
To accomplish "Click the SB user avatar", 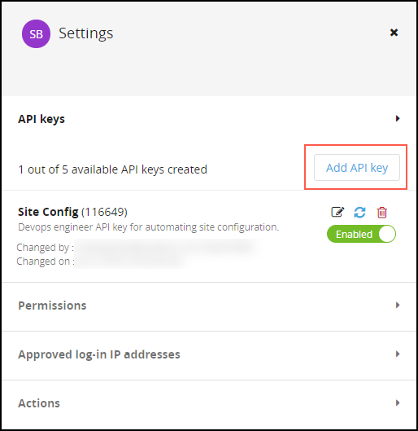I will 36,33.
